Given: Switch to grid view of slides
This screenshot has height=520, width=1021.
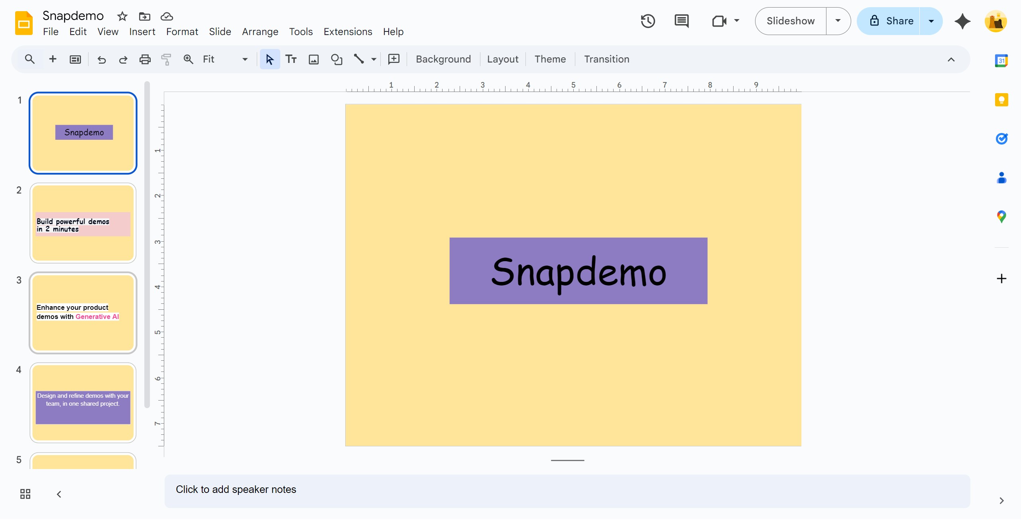Looking at the screenshot, I should point(25,494).
